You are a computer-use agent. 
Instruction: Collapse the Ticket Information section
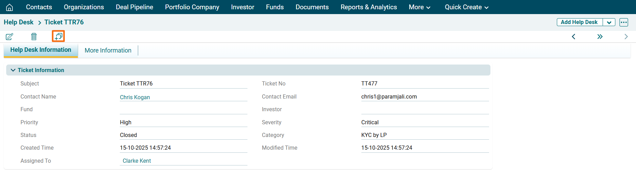13,70
